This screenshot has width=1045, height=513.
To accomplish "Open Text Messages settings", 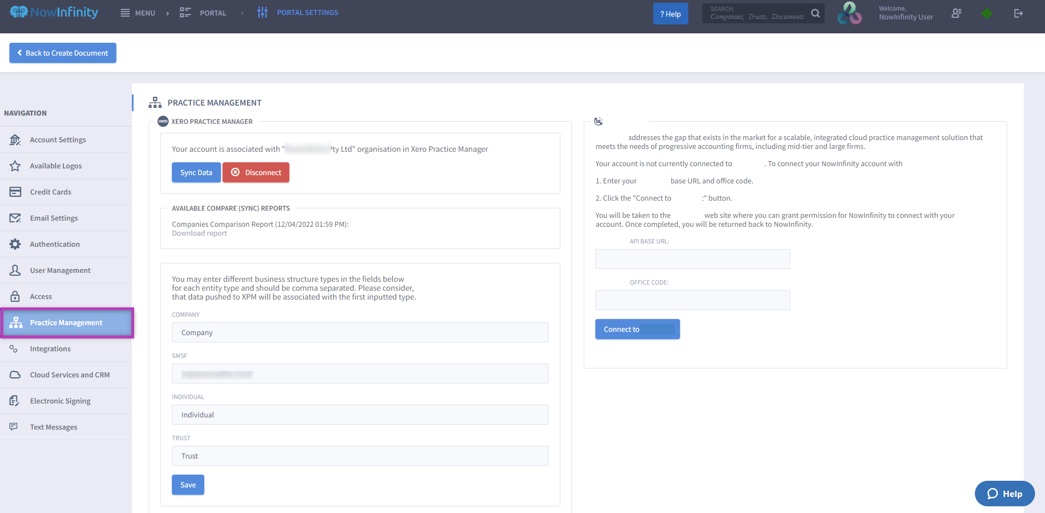I will 66,427.
